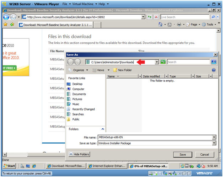This screenshot has width=223, height=177.
Task: Open the Favorites Center star icon
Action: point(5,24)
